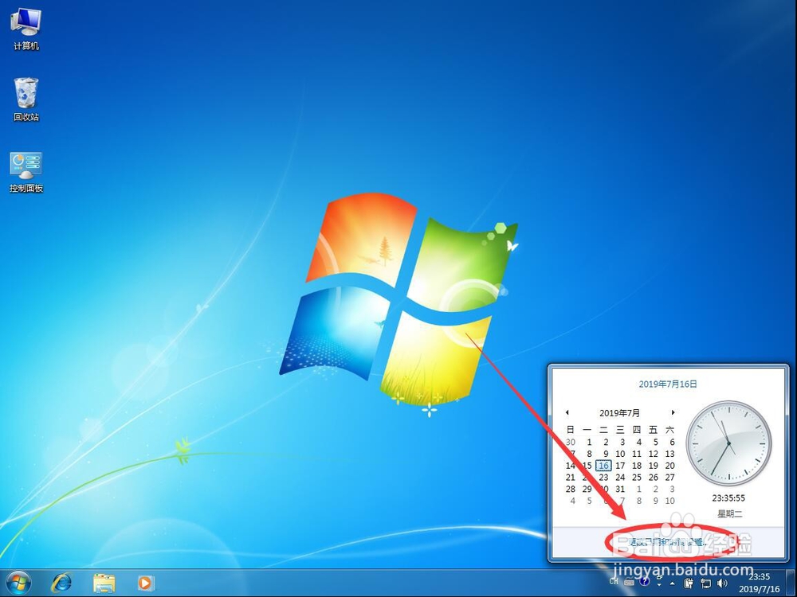Viewport: 797px width, 597px height.
Task: Select date 31 in the calendar
Action: pos(620,489)
